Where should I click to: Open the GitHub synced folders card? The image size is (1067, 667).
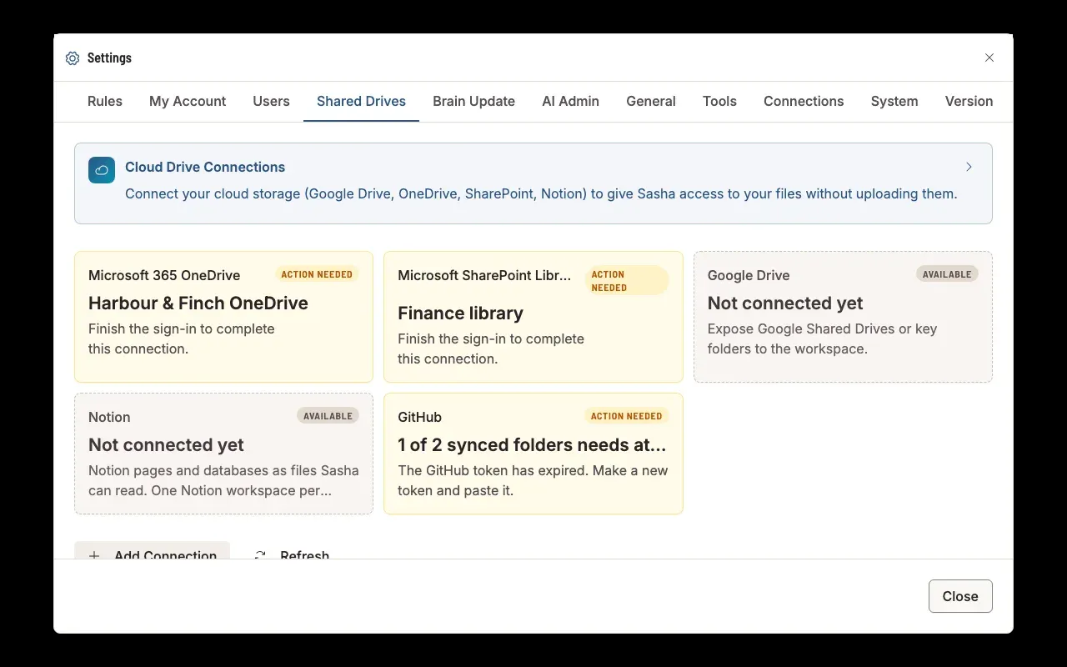coord(533,454)
